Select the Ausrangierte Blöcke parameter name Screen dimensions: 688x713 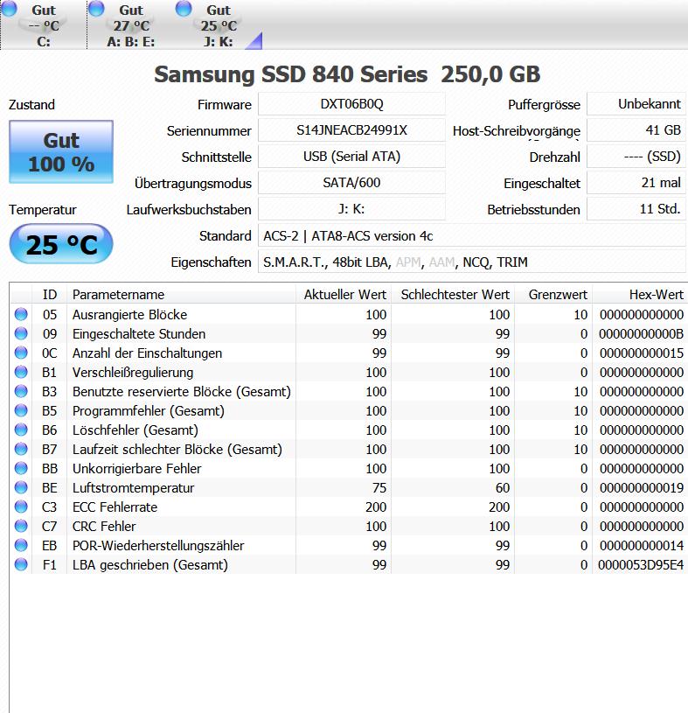click(x=129, y=315)
